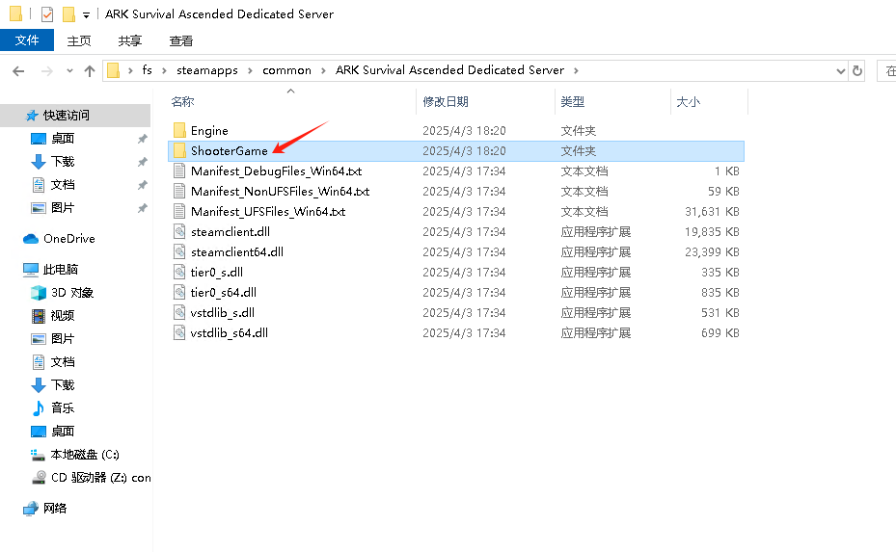Click the Manifest_UFSFiles_Win64.txt file icon

pyautogui.click(x=179, y=212)
